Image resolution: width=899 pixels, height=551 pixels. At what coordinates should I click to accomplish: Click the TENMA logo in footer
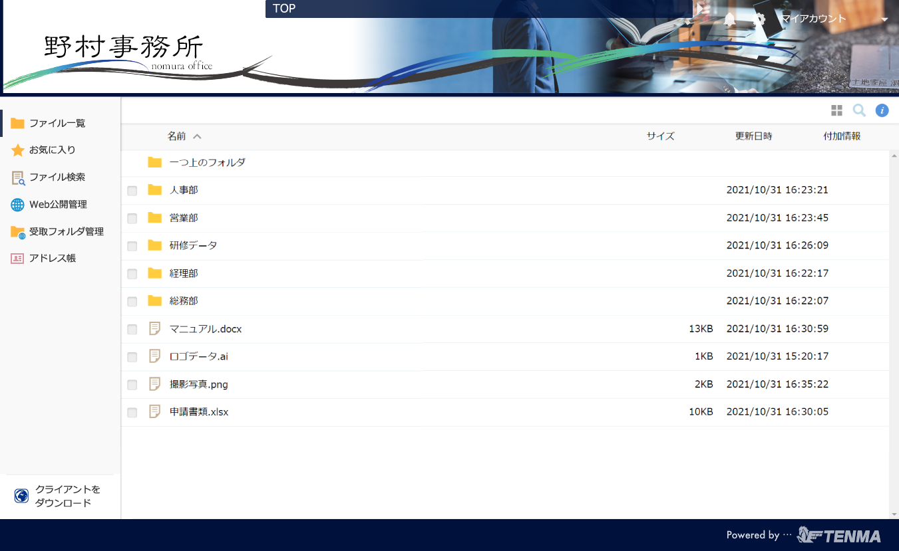pyautogui.click(x=839, y=535)
